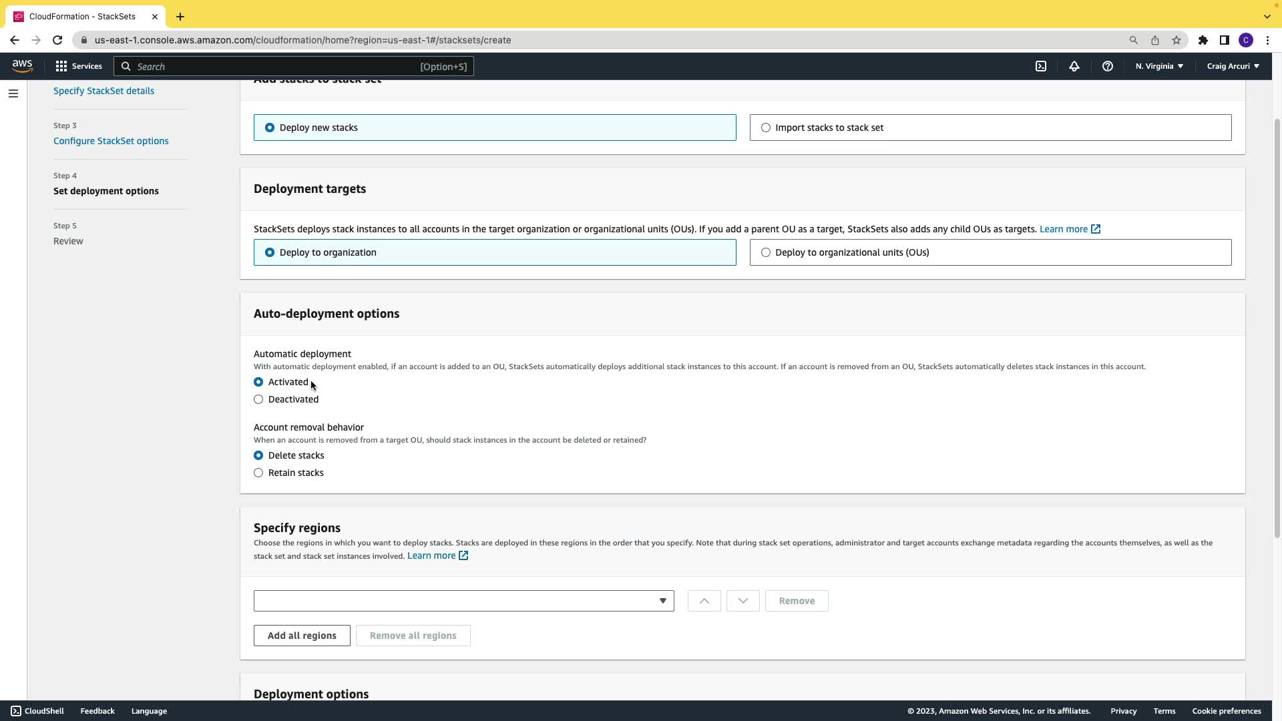Switch to the CloudFormation - StackSets tab
Viewport: 1282px width, 721px height.
tap(82, 16)
